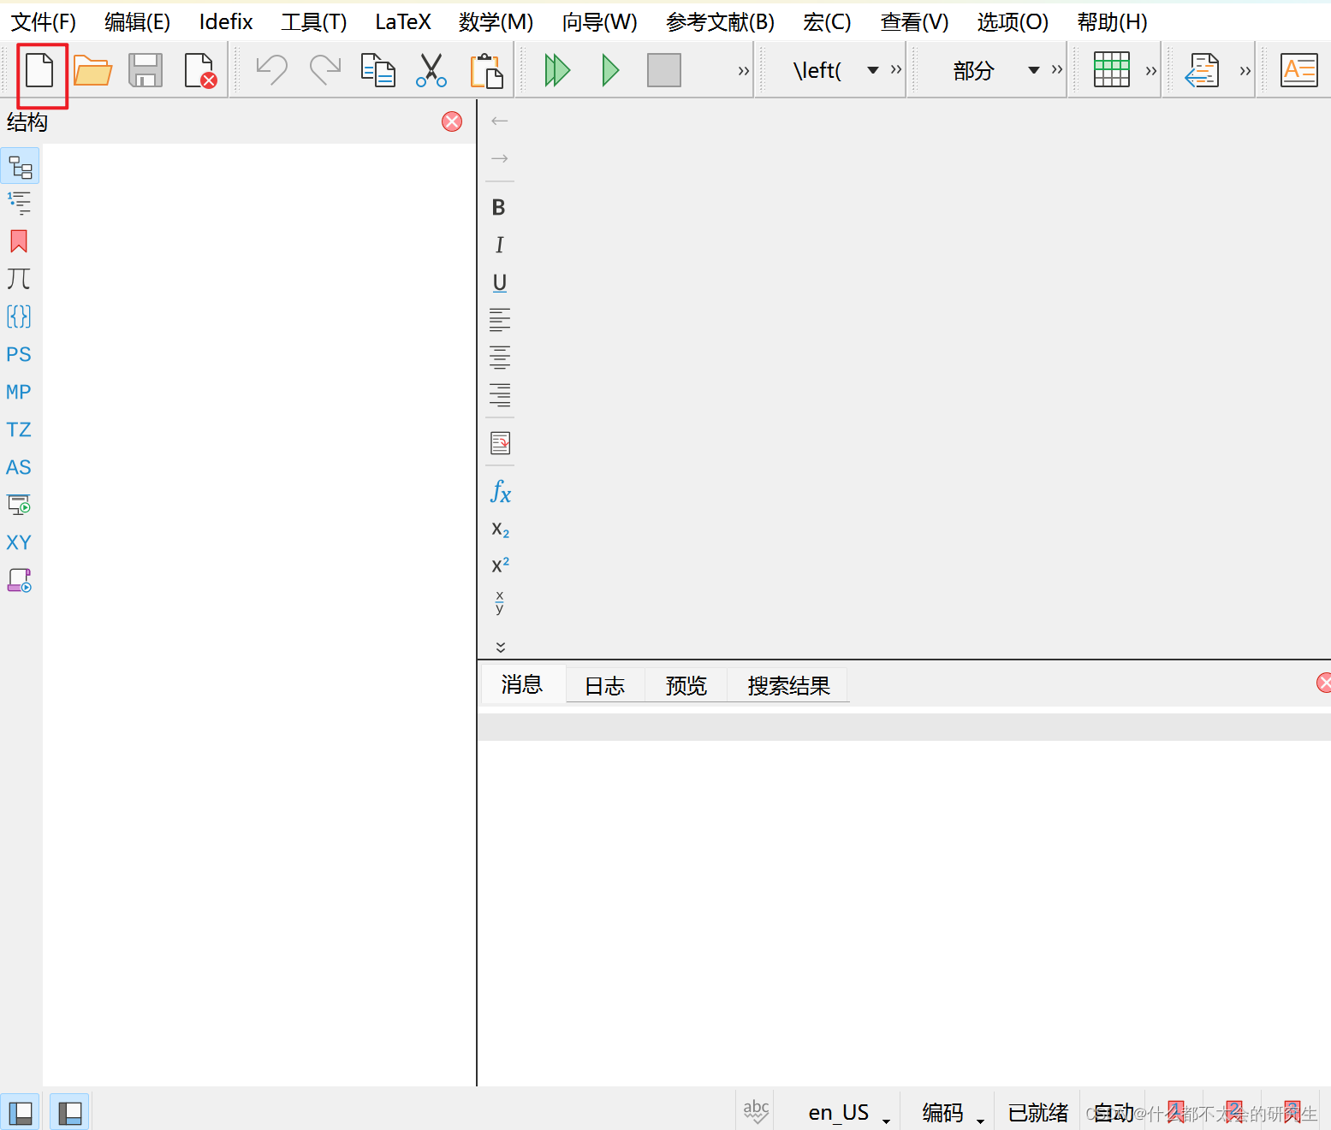This screenshot has width=1331, height=1130.
Task: Insert a table using the grid icon
Action: pyautogui.click(x=1112, y=70)
